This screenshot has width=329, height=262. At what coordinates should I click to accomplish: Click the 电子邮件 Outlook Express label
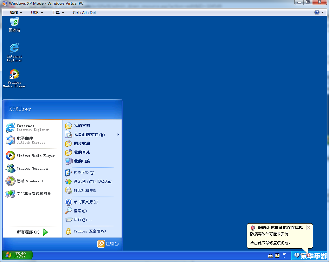click(x=31, y=140)
